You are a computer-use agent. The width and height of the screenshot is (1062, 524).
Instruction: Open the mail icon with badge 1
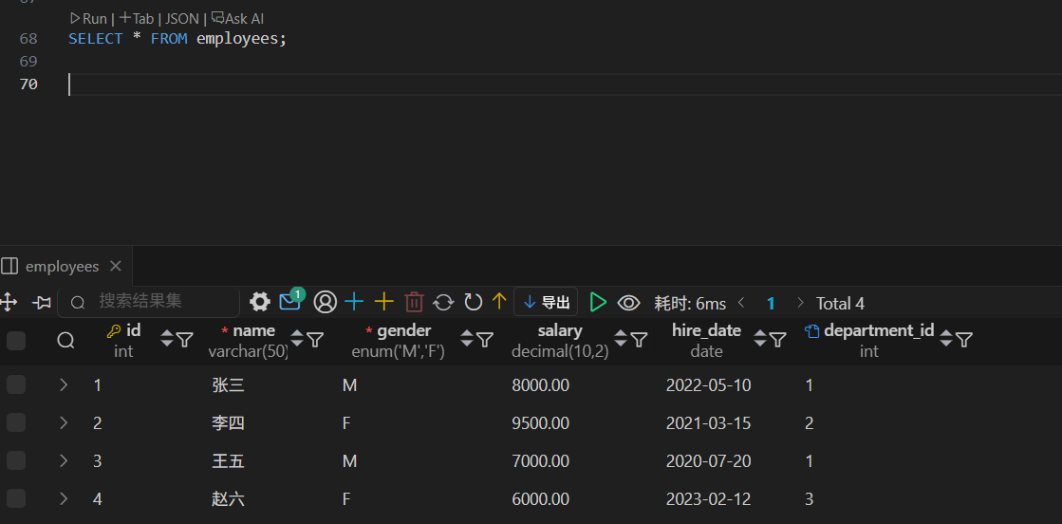291,300
